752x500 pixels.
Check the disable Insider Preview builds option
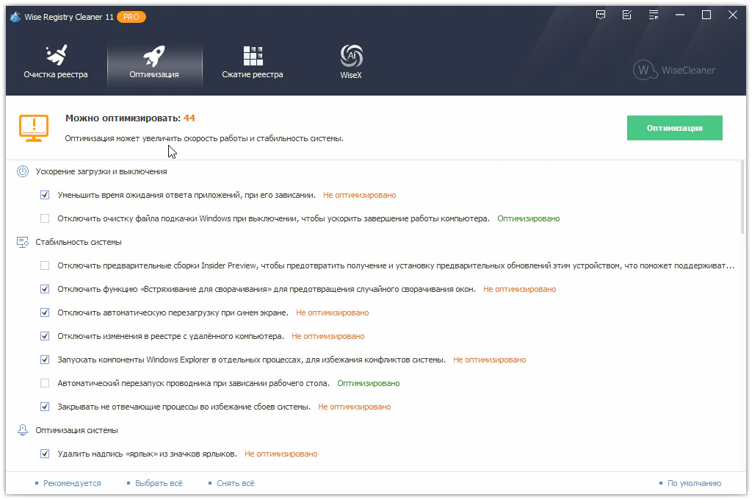(x=45, y=265)
